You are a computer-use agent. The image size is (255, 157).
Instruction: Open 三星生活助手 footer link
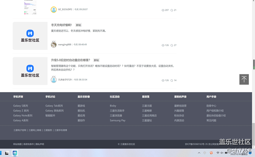pyautogui.click(x=117, y=111)
